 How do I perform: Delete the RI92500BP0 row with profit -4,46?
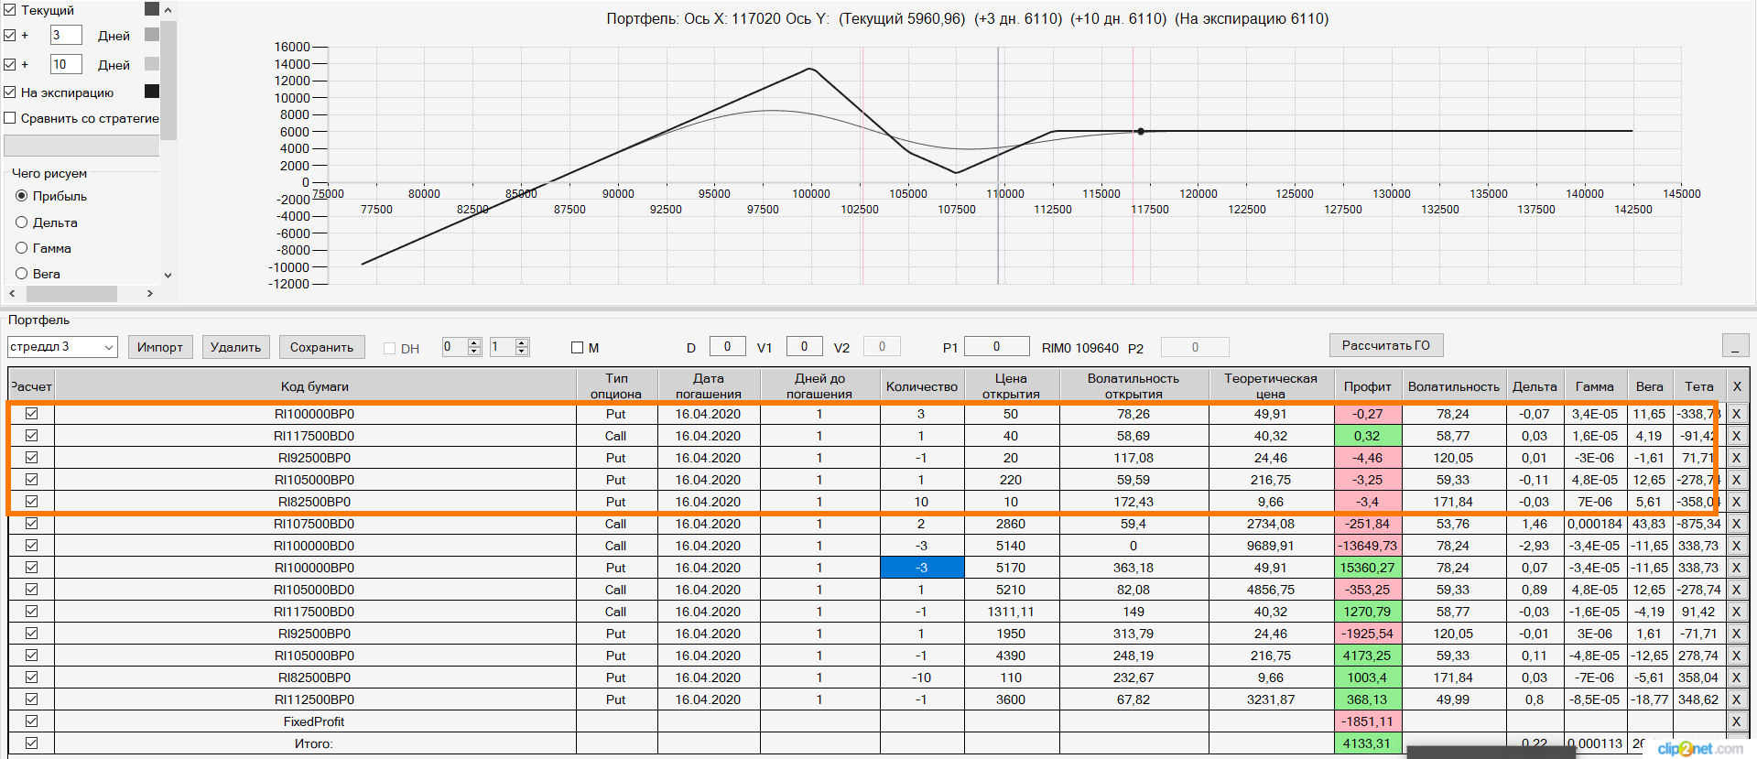coord(1736,458)
